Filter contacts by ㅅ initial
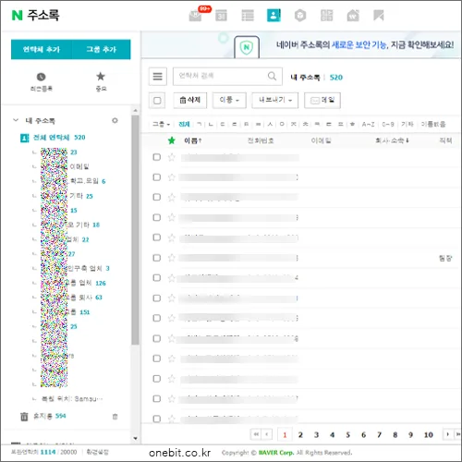Image resolution: width=462 pixels, height=462 pixels. pyautogui.click(x=270, y=124)
